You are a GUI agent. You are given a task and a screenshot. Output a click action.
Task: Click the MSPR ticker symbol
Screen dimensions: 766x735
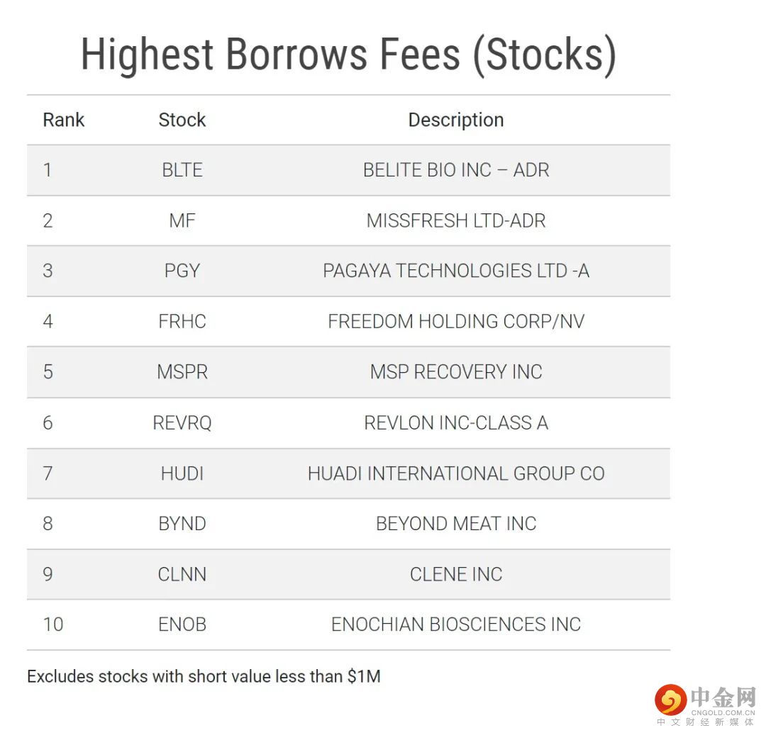(182, 372)
